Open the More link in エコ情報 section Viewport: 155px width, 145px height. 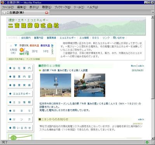[133, 66]
